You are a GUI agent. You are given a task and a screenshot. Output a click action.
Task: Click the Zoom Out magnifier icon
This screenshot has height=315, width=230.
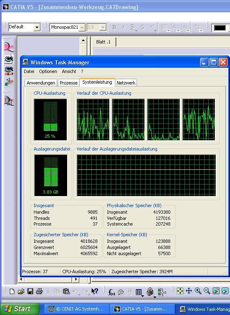207,291
